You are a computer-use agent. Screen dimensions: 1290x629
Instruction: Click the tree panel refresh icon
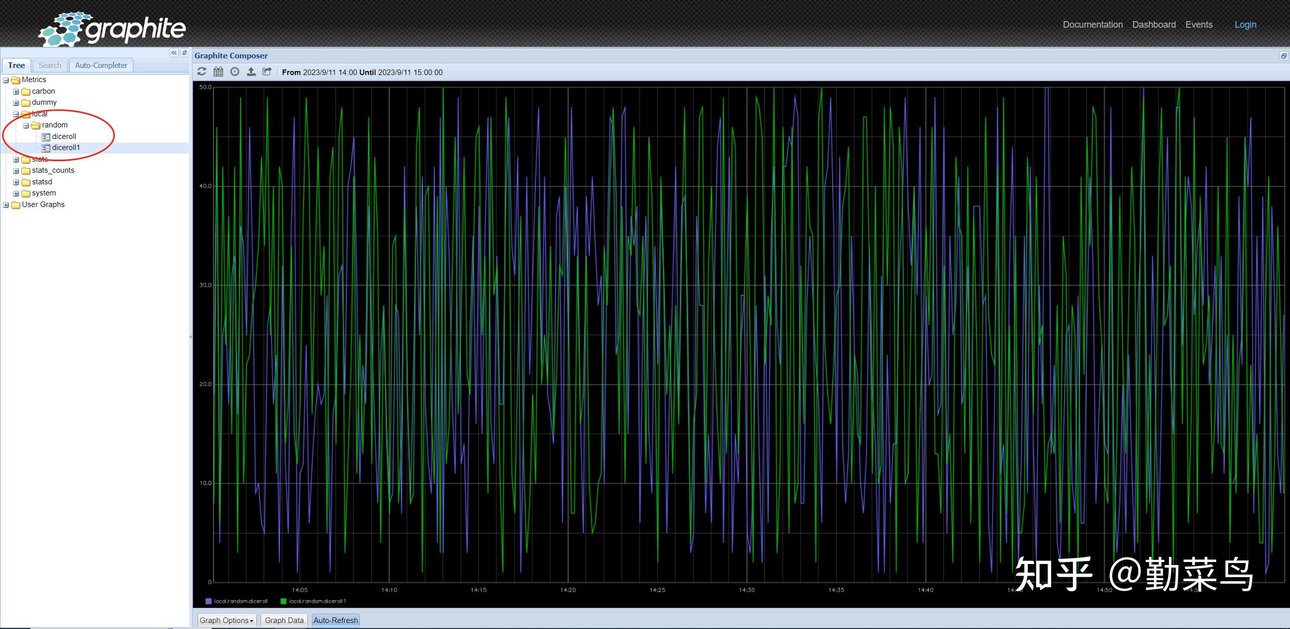pos(184,53)
